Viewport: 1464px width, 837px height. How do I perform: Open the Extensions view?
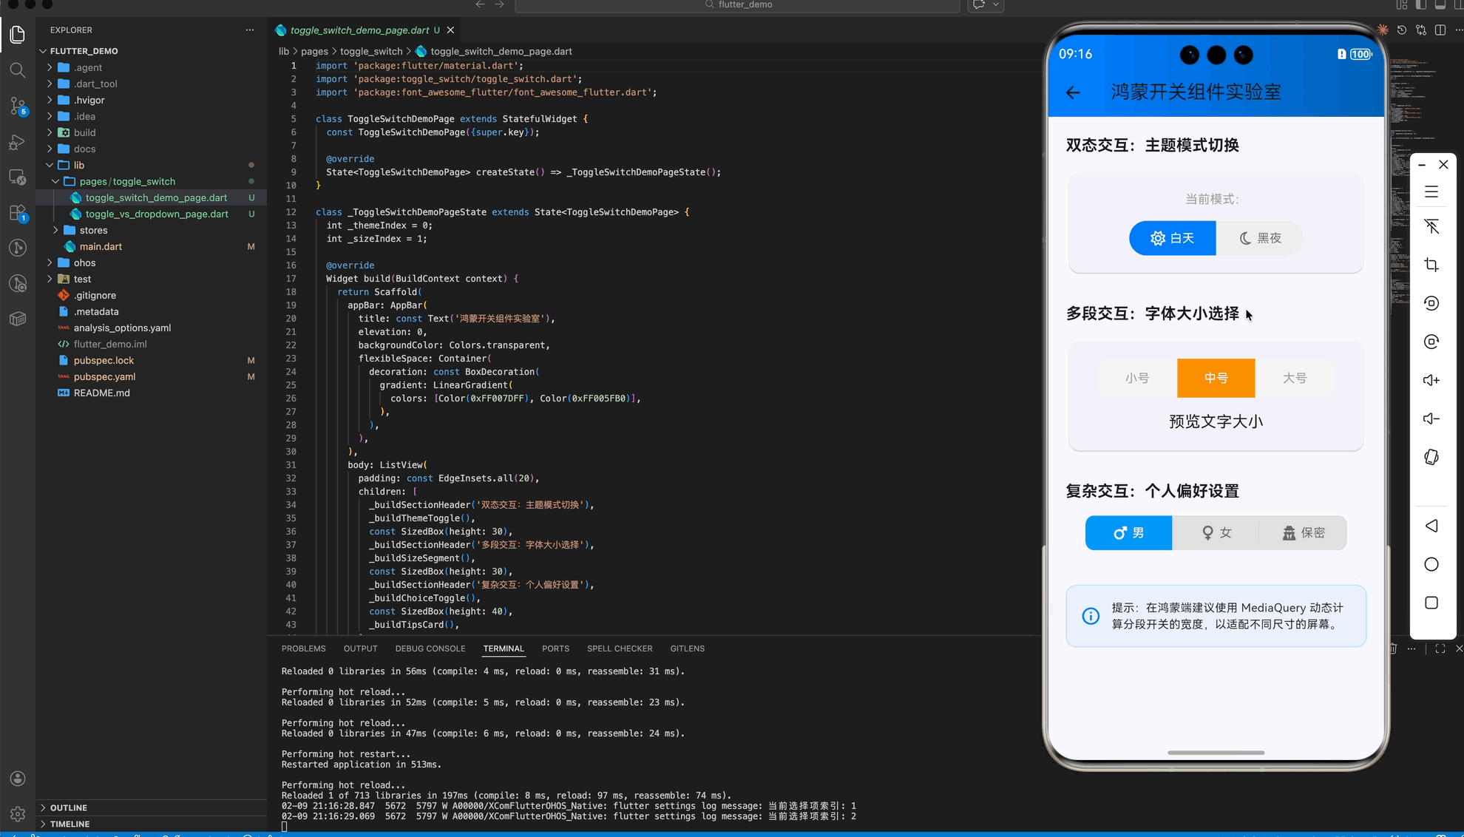(18, 213)
